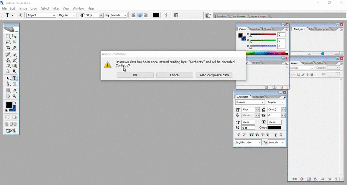Open the Impact font dropdown in options bar
347x185 pixels.
point(54,15)
